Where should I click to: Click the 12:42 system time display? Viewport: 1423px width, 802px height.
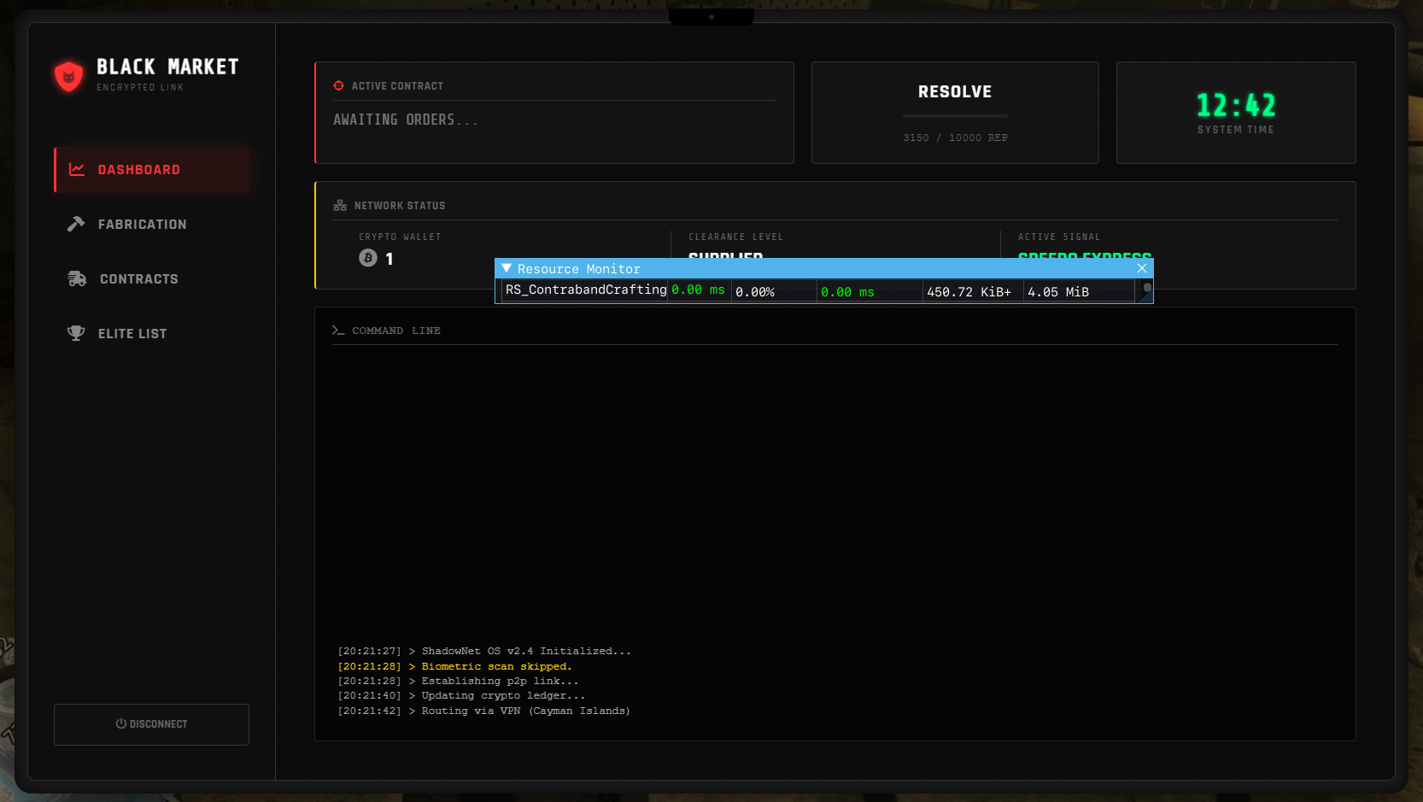[1236, 105]
